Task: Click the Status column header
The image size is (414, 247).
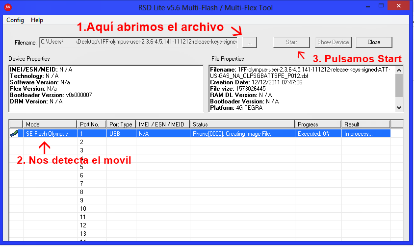Action: (x=242, y=124)
